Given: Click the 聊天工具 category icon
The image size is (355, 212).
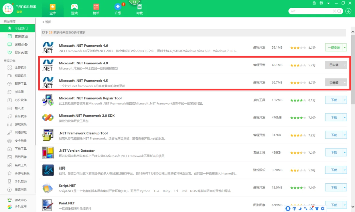Looking at the screenshot, I should click(x=10, y=84).
